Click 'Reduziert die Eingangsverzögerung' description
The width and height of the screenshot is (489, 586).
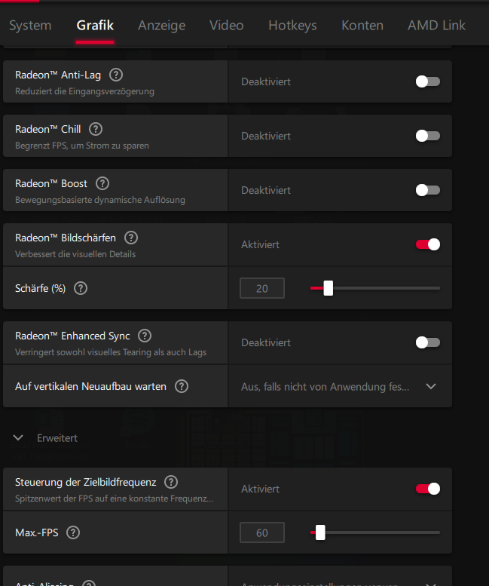(x=84, y=91)
